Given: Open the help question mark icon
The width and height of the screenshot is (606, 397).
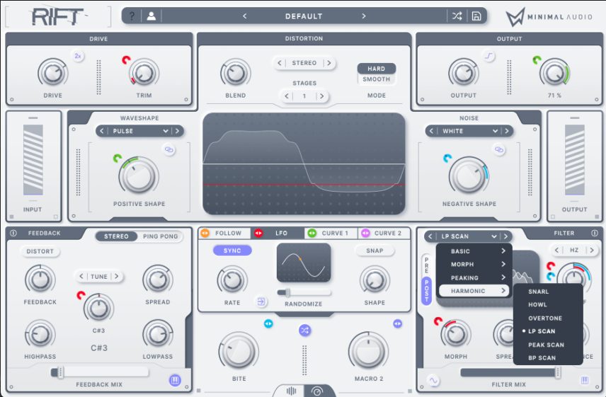Looking at the screenshot, I should coord(132,16).
